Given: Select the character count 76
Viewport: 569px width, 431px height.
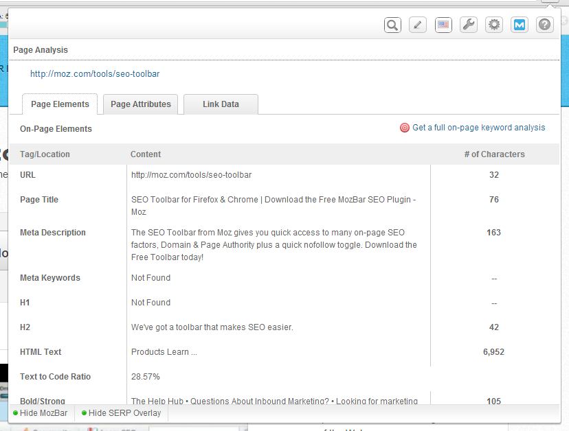Looking at the screenshot, I should point(494,199).
